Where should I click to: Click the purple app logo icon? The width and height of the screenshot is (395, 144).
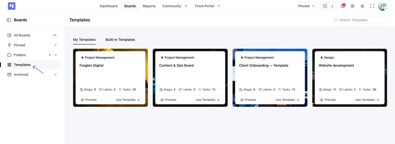[x=12, y=6]
